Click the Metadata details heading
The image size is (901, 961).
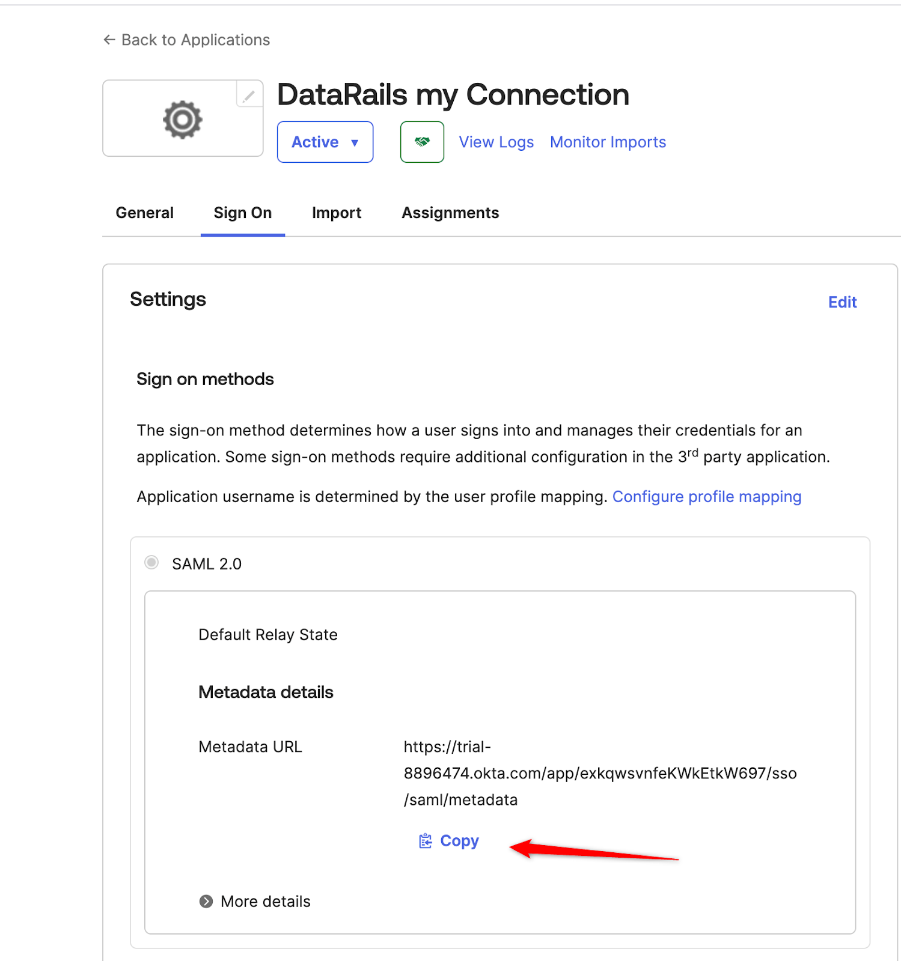(266, 692)
